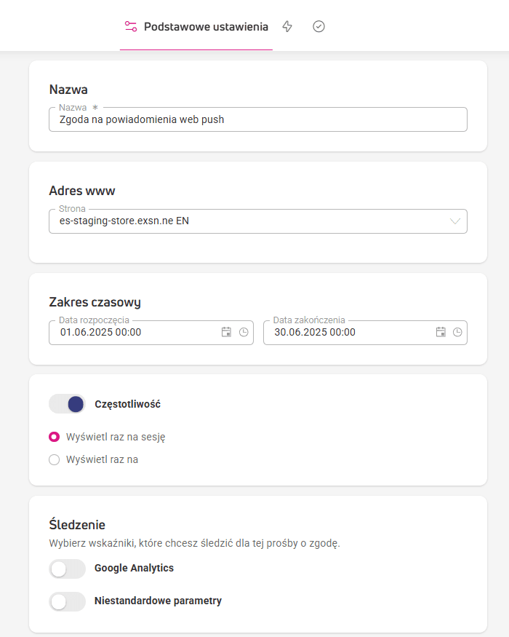The width and height of the screenshot is (509, 637).
Task: Click the Nazwa text input field
Action: pyautogui.click(x=258, y=119)
